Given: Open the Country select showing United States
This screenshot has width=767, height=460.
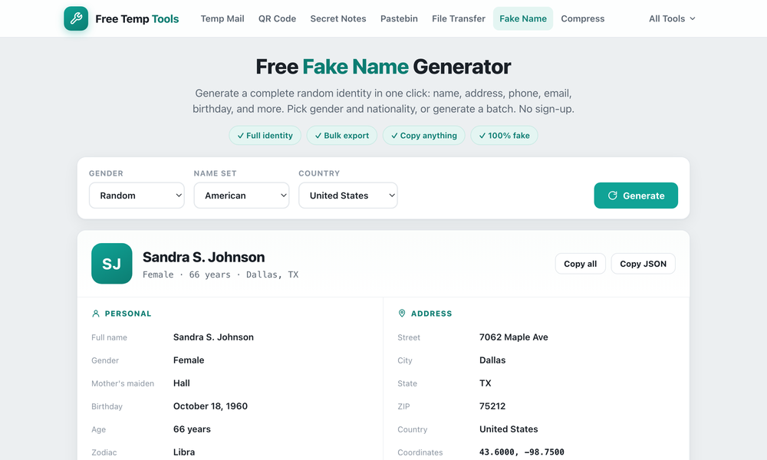Looking at the screenshot, I should click(x=347, y=195).
